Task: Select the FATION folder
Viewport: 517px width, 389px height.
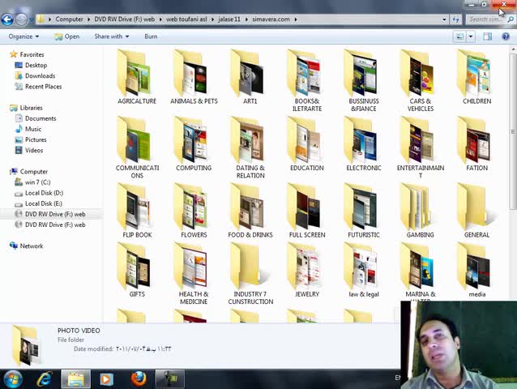Action: click(476, 144)
